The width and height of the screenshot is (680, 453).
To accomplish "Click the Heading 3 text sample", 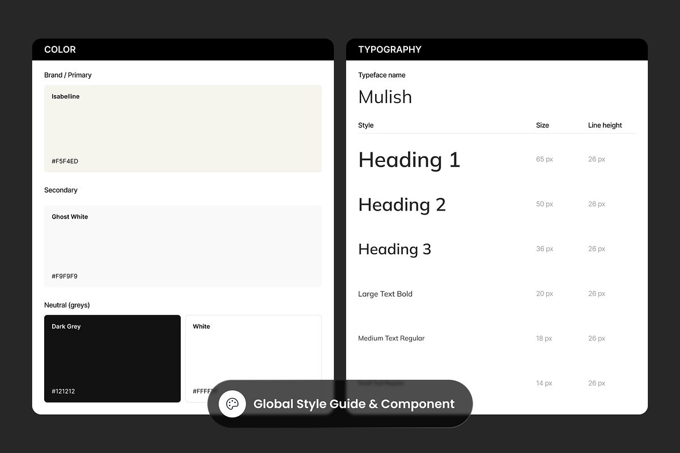I will pos(394,249).
